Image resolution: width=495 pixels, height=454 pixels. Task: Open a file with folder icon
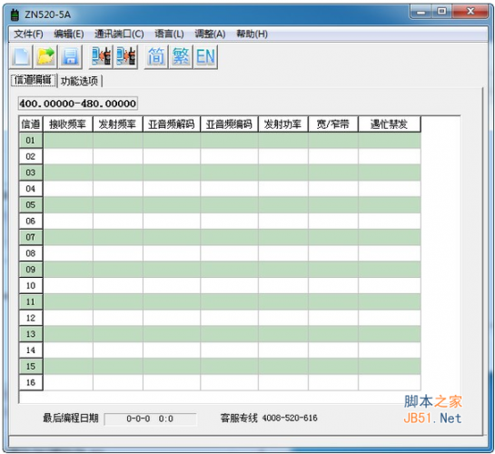(45, 57)
